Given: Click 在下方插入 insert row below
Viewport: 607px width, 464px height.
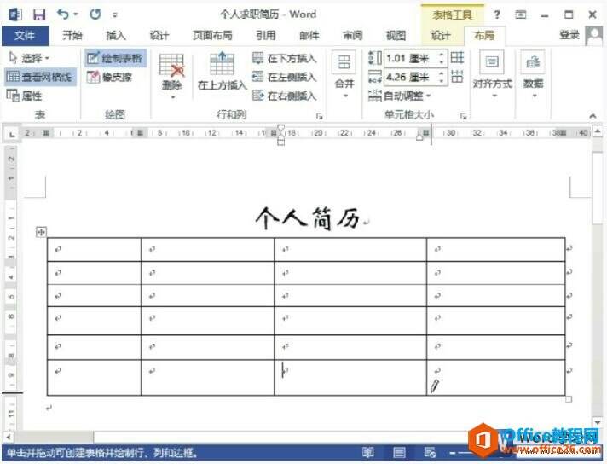Looking at the screenshot, I should tap(285, 59).
